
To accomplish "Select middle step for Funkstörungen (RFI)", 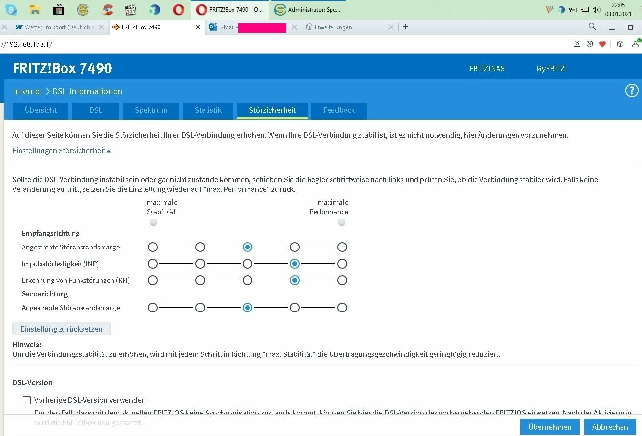I will (248, 280).
